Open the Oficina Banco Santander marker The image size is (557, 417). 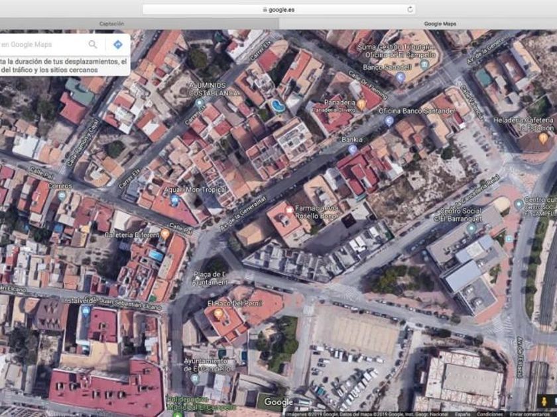[389, 121]
